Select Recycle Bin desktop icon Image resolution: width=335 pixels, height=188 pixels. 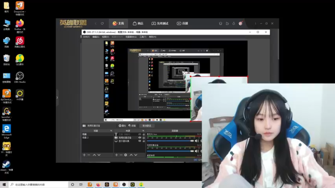7,60
